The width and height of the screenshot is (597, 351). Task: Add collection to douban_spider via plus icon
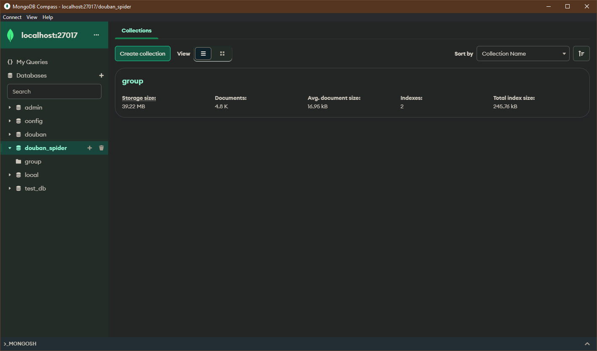tap(89, 148)
